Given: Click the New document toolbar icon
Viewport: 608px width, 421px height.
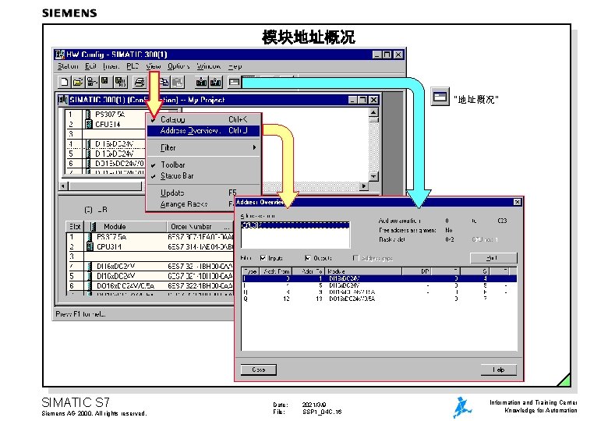Looking at the screenshot, I should point(65,82).
